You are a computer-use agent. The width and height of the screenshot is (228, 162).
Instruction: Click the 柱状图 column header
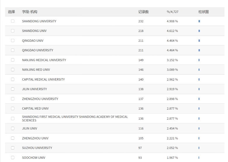[x=203, y=12]
